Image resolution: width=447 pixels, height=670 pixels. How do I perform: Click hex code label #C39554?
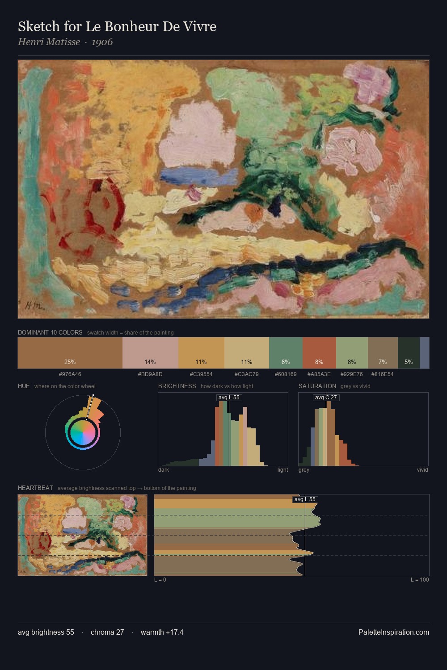tap(201, 374)
